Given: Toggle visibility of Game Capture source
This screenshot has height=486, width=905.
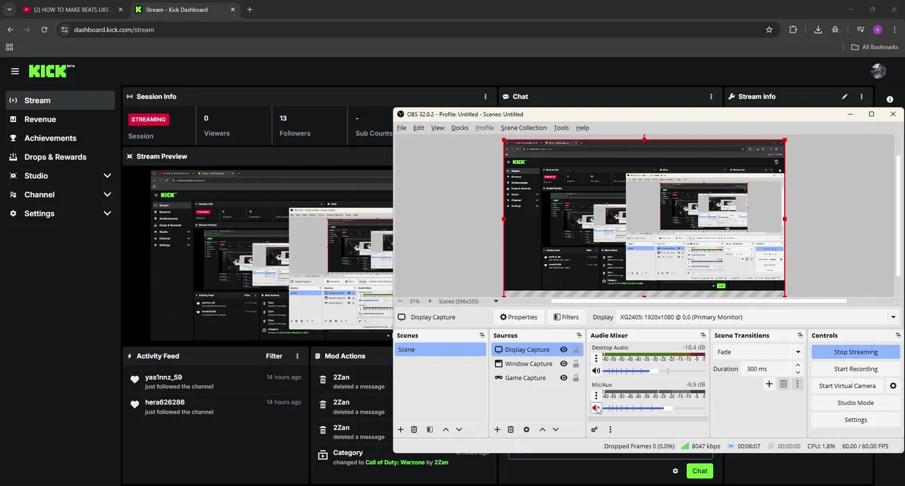Looking at the screenshot, I should 564,378.
